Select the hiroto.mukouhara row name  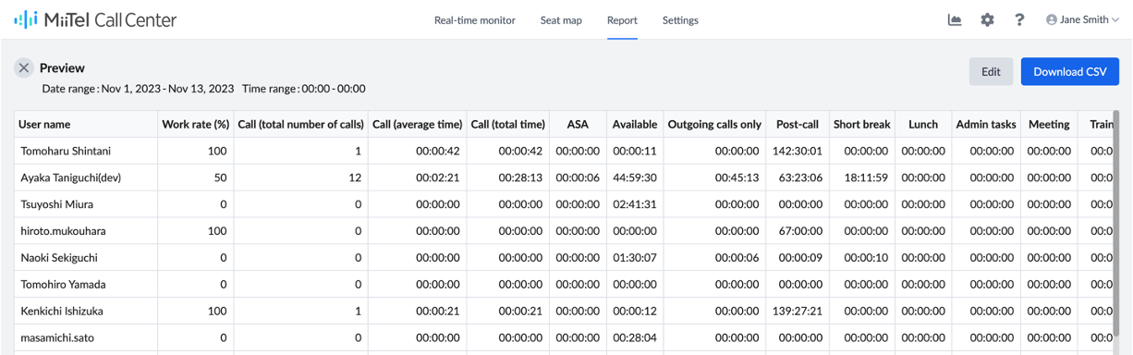point(63,231)
